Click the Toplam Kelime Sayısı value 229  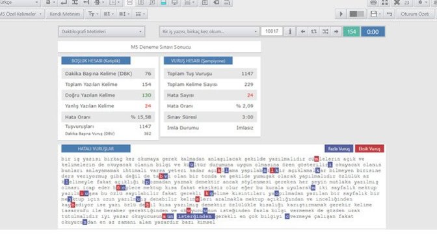248,84
